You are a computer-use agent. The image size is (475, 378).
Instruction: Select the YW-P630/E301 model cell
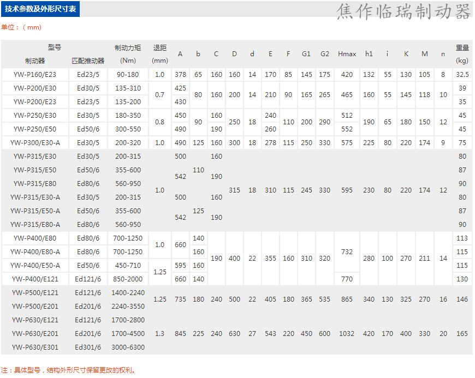[x=35, y=347]
